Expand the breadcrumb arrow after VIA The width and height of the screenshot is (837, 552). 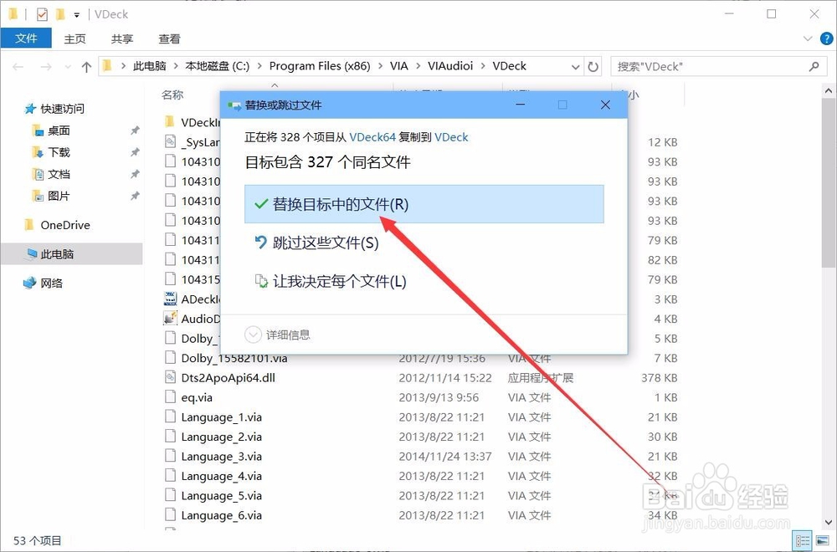click(x=418, y=65)
